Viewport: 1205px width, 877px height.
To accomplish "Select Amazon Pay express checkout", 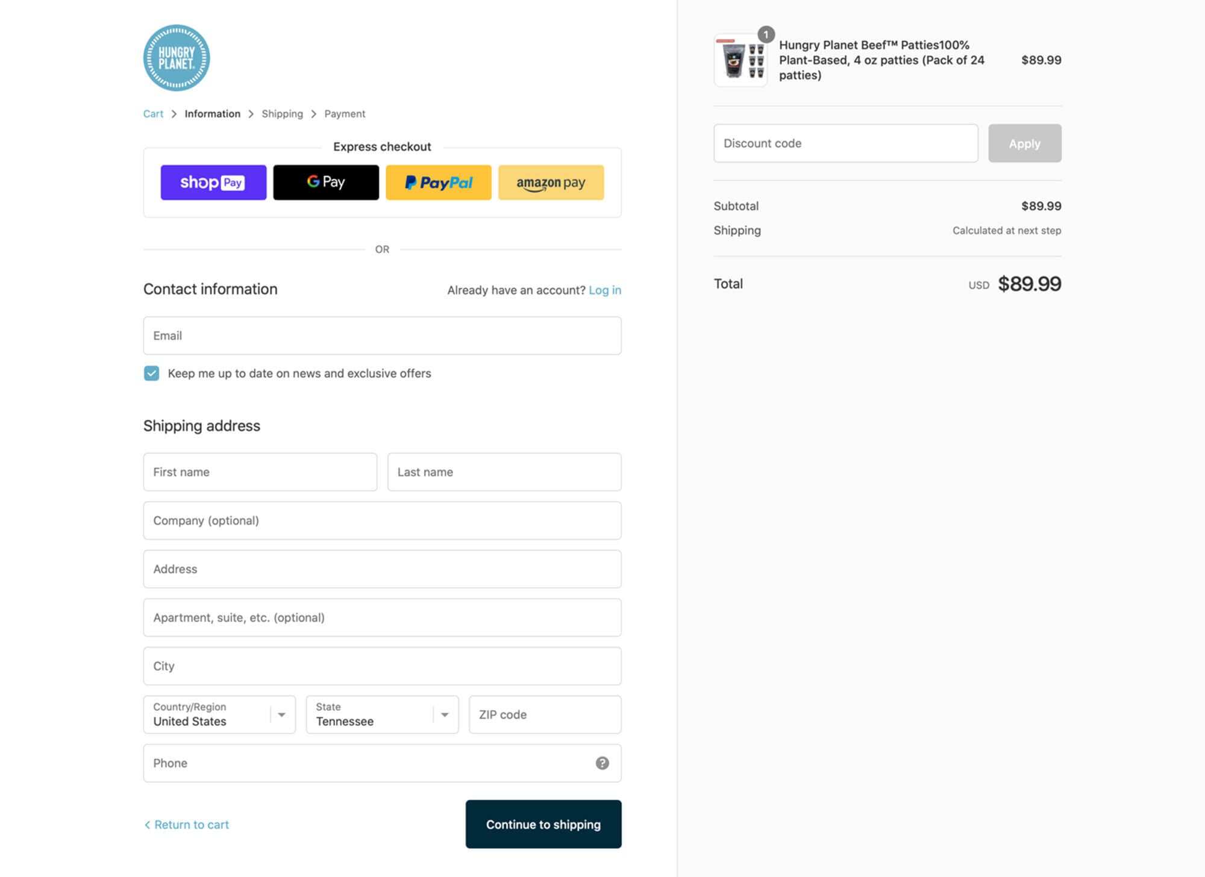I will (551, 183).
